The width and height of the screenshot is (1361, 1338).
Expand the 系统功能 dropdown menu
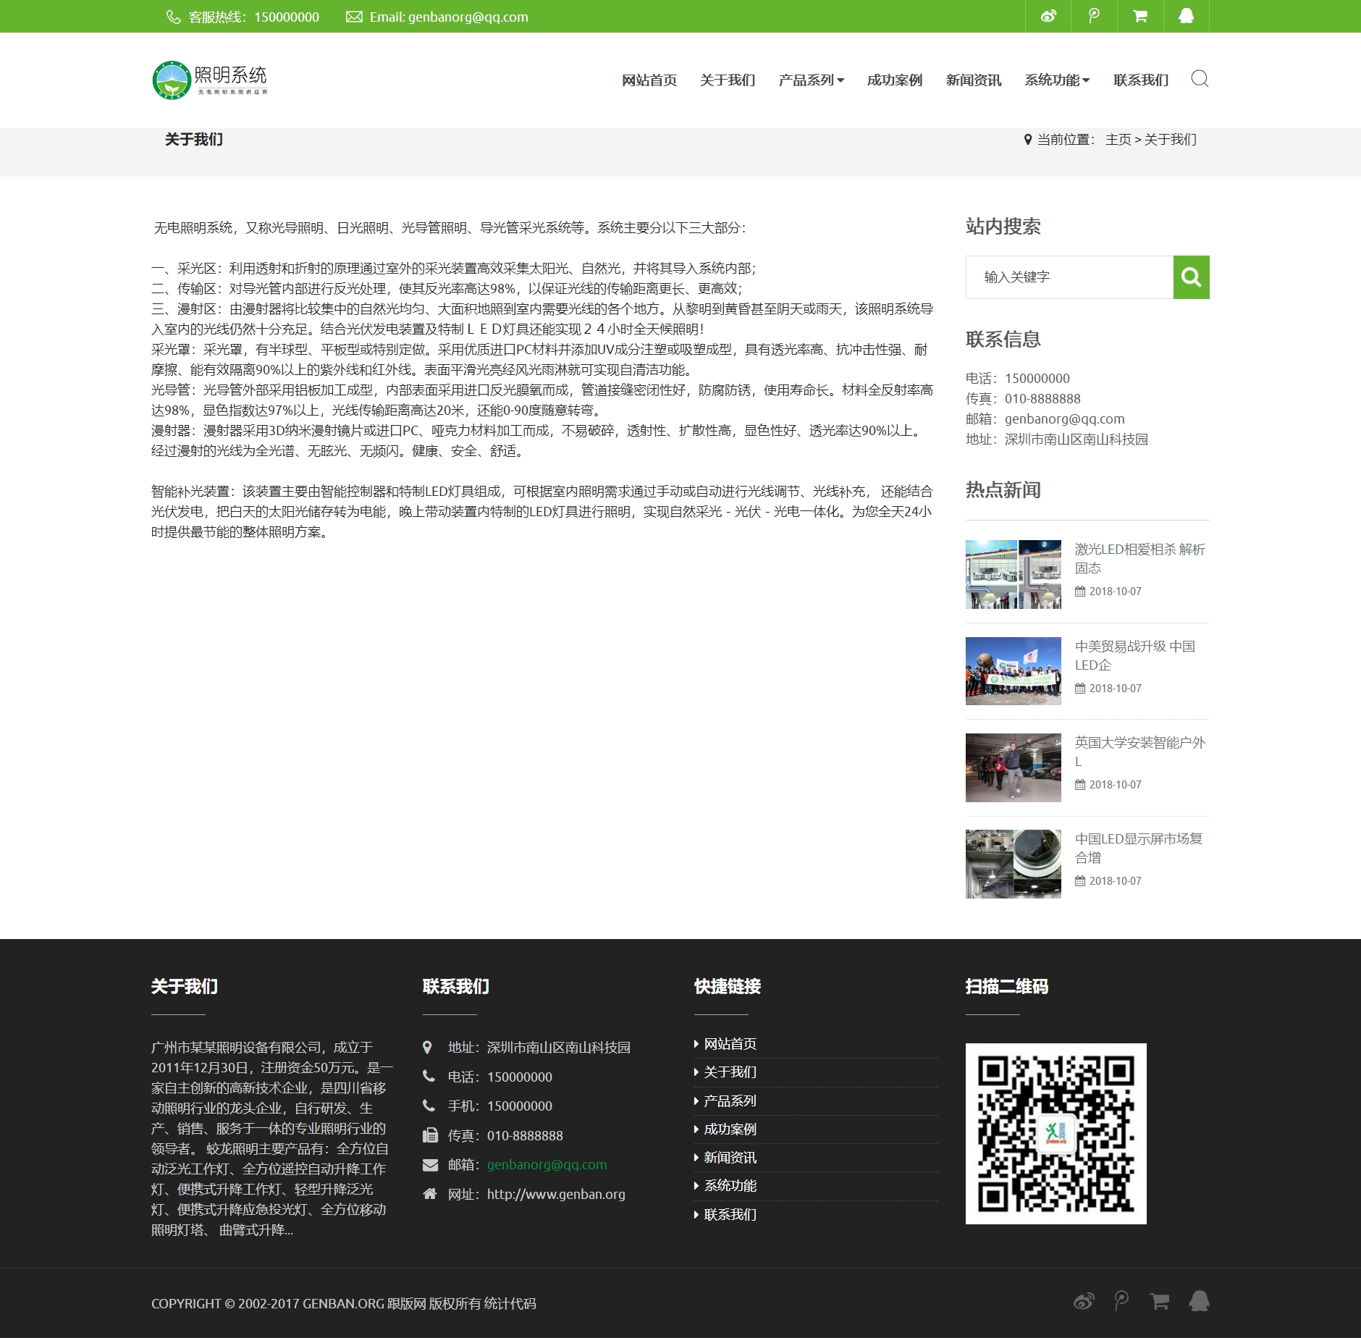[1056, 80]
